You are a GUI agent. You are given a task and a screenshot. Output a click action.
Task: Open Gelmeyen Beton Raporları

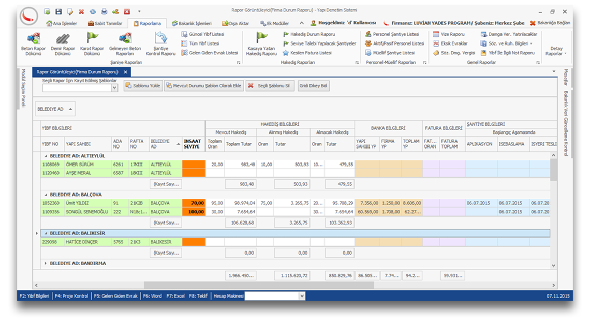125,42
